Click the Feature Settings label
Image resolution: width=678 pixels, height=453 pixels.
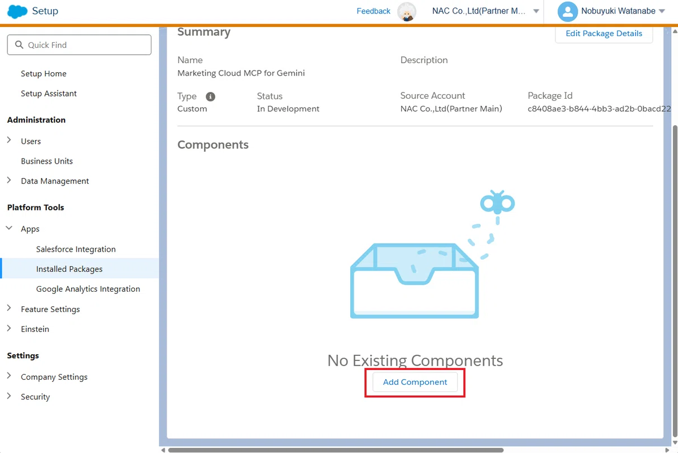click(x=50, y=309)
